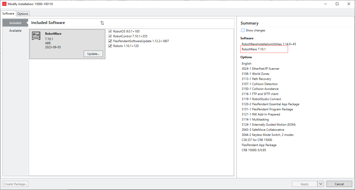
Task: Click 3119-1 RobotStudio Connect option
Action: tap(261, 99)
